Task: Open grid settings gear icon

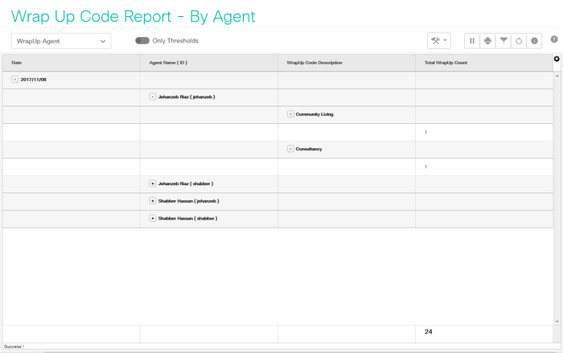Action: click(557, 59)
